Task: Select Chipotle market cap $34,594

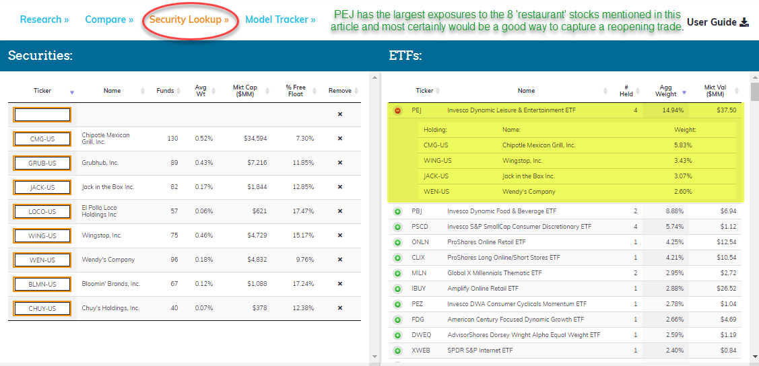Action: pyautogui.click(x=255, y=139)
